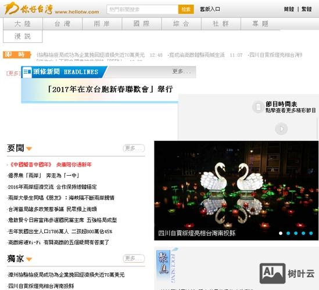Open the 兩岸 navigation tab
This screenshot has height=290, width=319.
click(102, 24)
